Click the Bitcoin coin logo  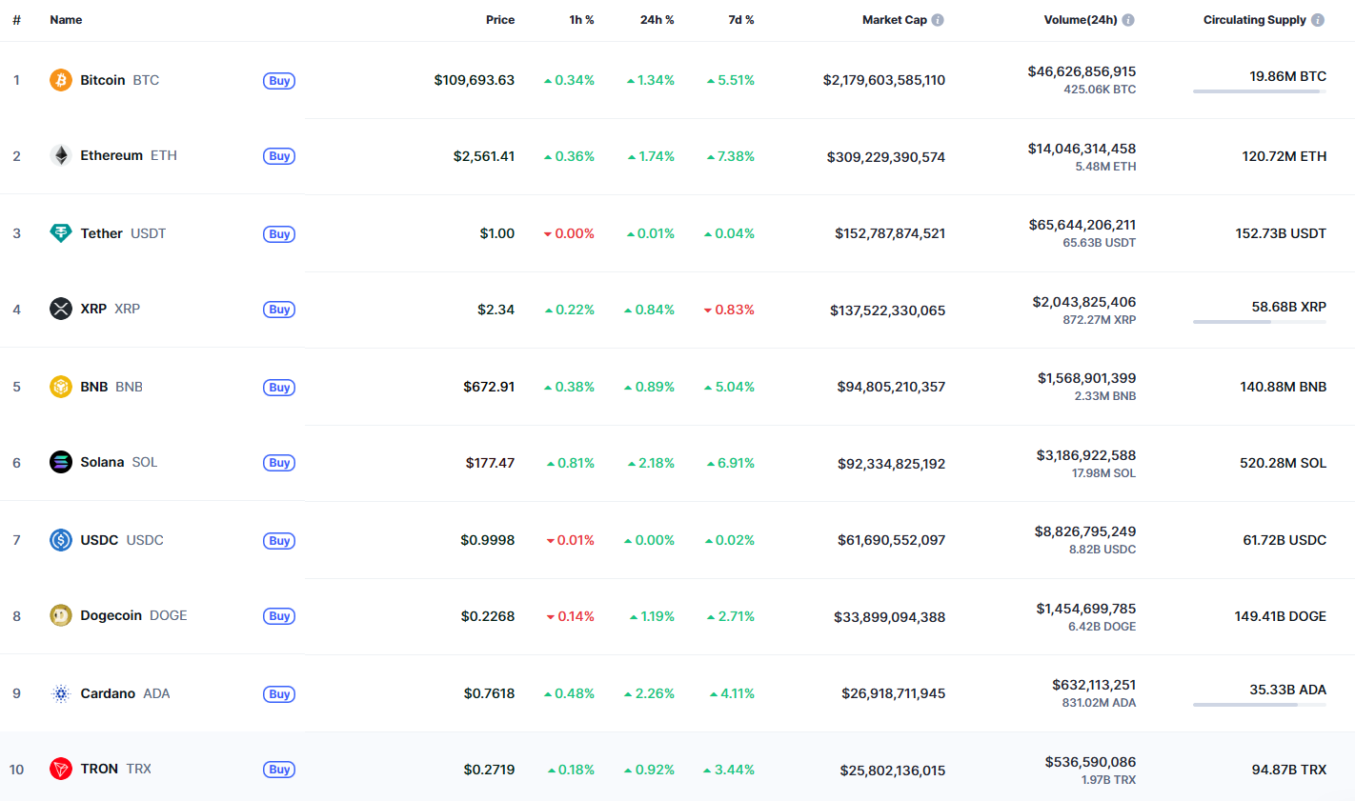tap(61, 80)
